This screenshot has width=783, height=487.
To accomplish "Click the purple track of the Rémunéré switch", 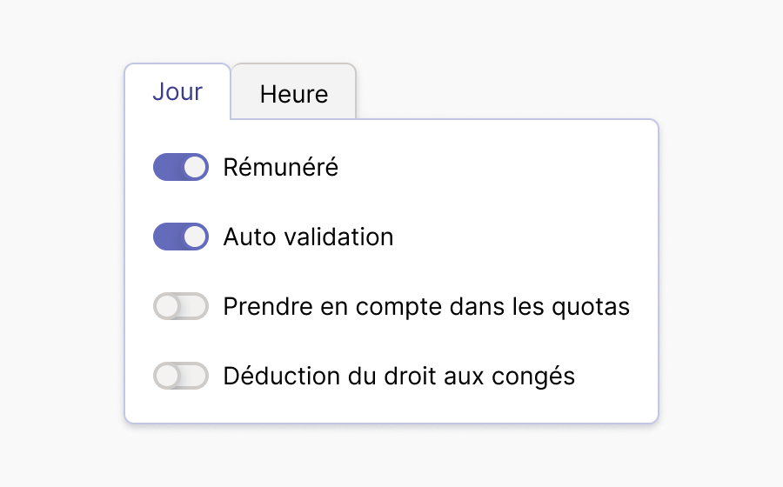I will coord(167,167).
